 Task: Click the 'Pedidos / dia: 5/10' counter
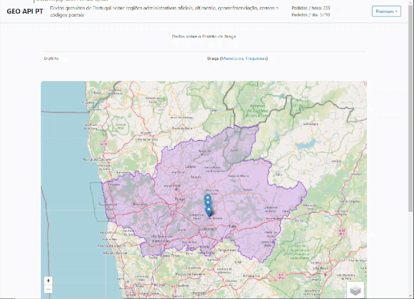pyautogui.click(x=311, y=15)
